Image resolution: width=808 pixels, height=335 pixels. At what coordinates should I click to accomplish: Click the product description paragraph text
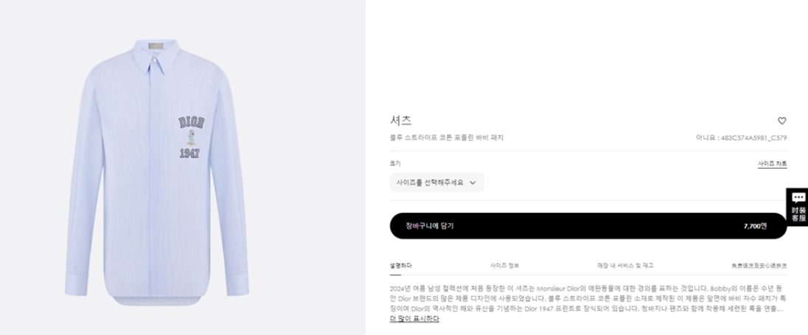pos(586,299)
